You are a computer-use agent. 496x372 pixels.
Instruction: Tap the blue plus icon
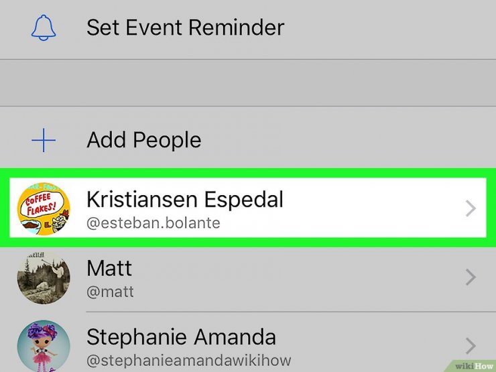pos(44,140)
